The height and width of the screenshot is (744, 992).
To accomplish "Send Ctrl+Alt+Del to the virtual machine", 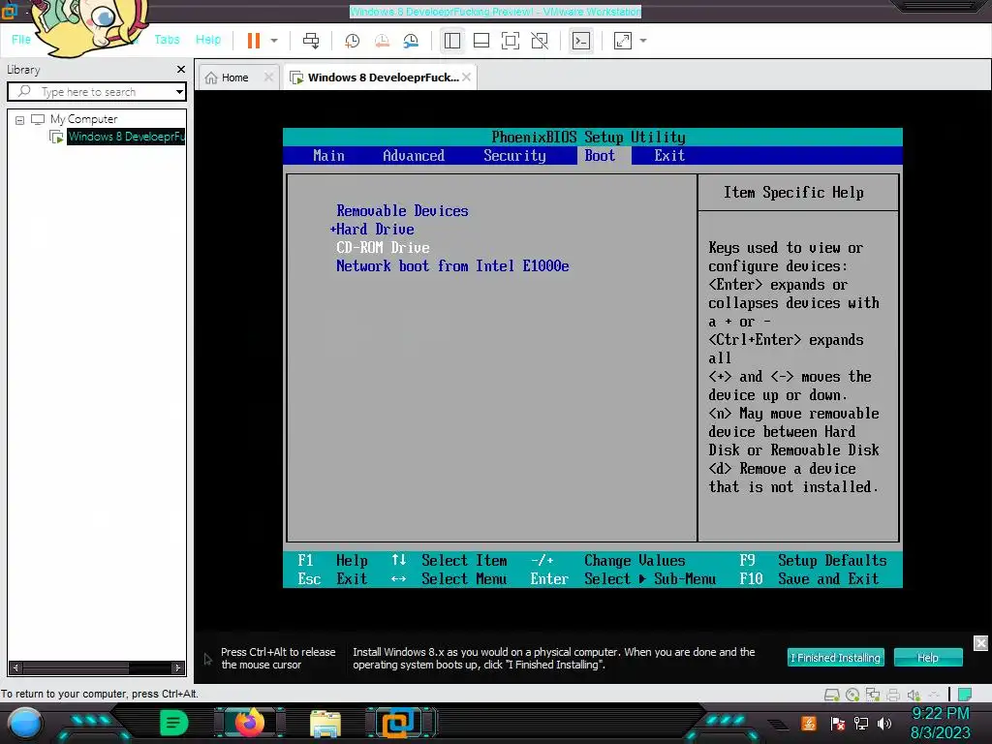I will 311,41.
